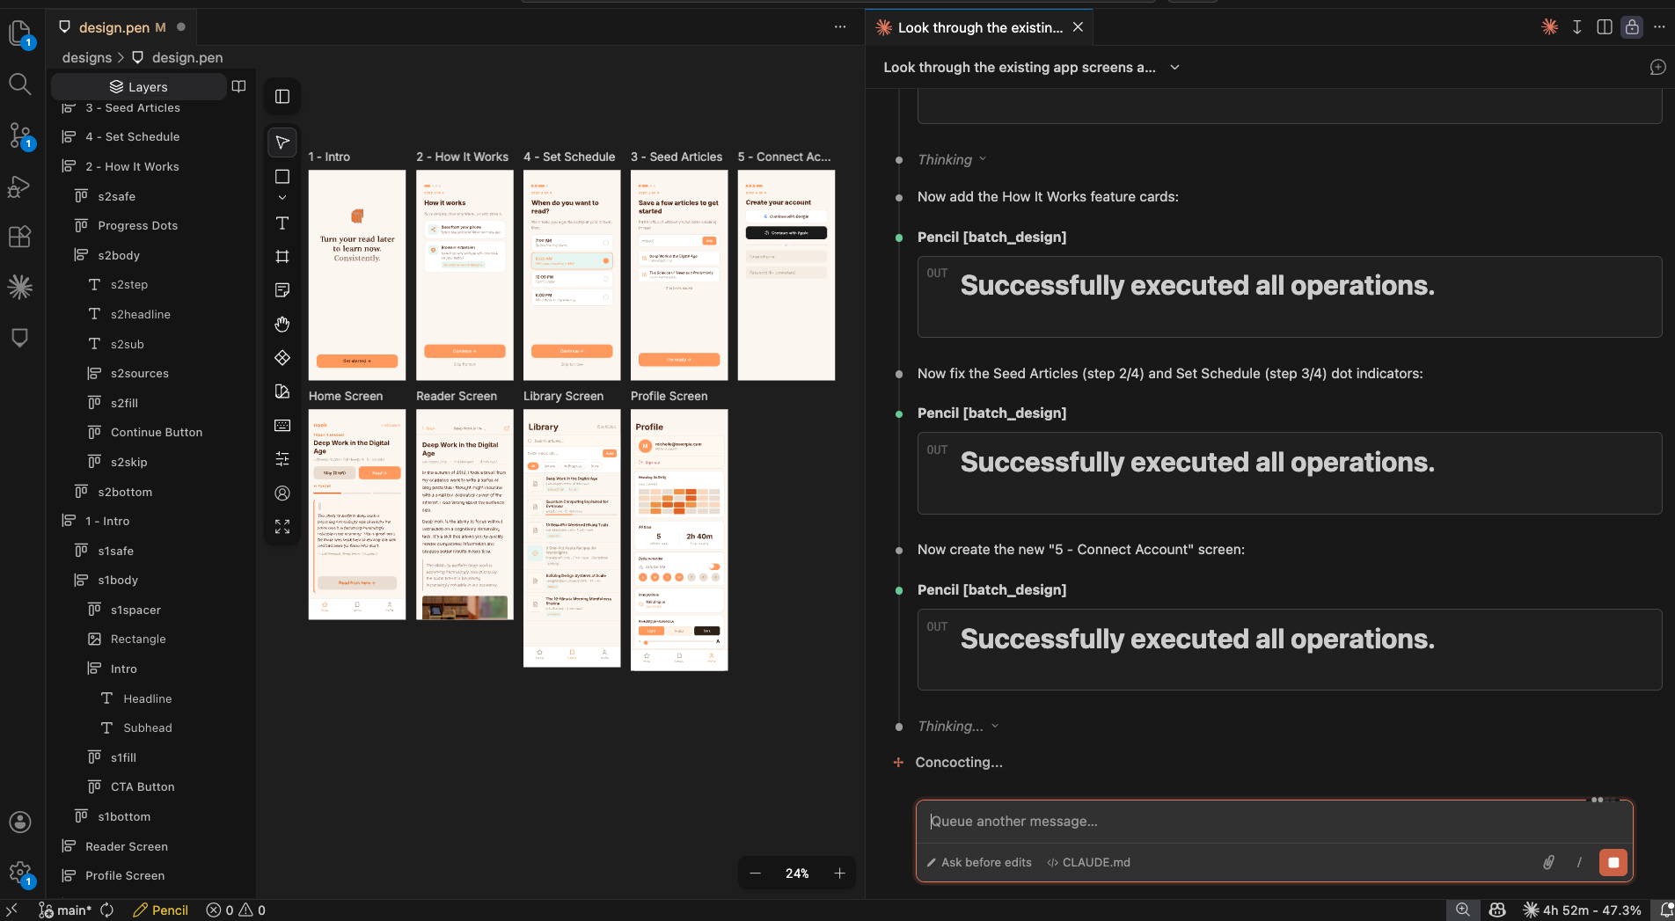The height and width of the screenshot is (921, 1675).
Task: Click the Copilot status icon in the status bar
Action: (x=1497, y=910)
